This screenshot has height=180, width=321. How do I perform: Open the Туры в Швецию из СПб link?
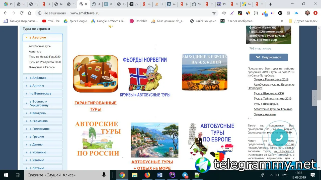(269, 93)
